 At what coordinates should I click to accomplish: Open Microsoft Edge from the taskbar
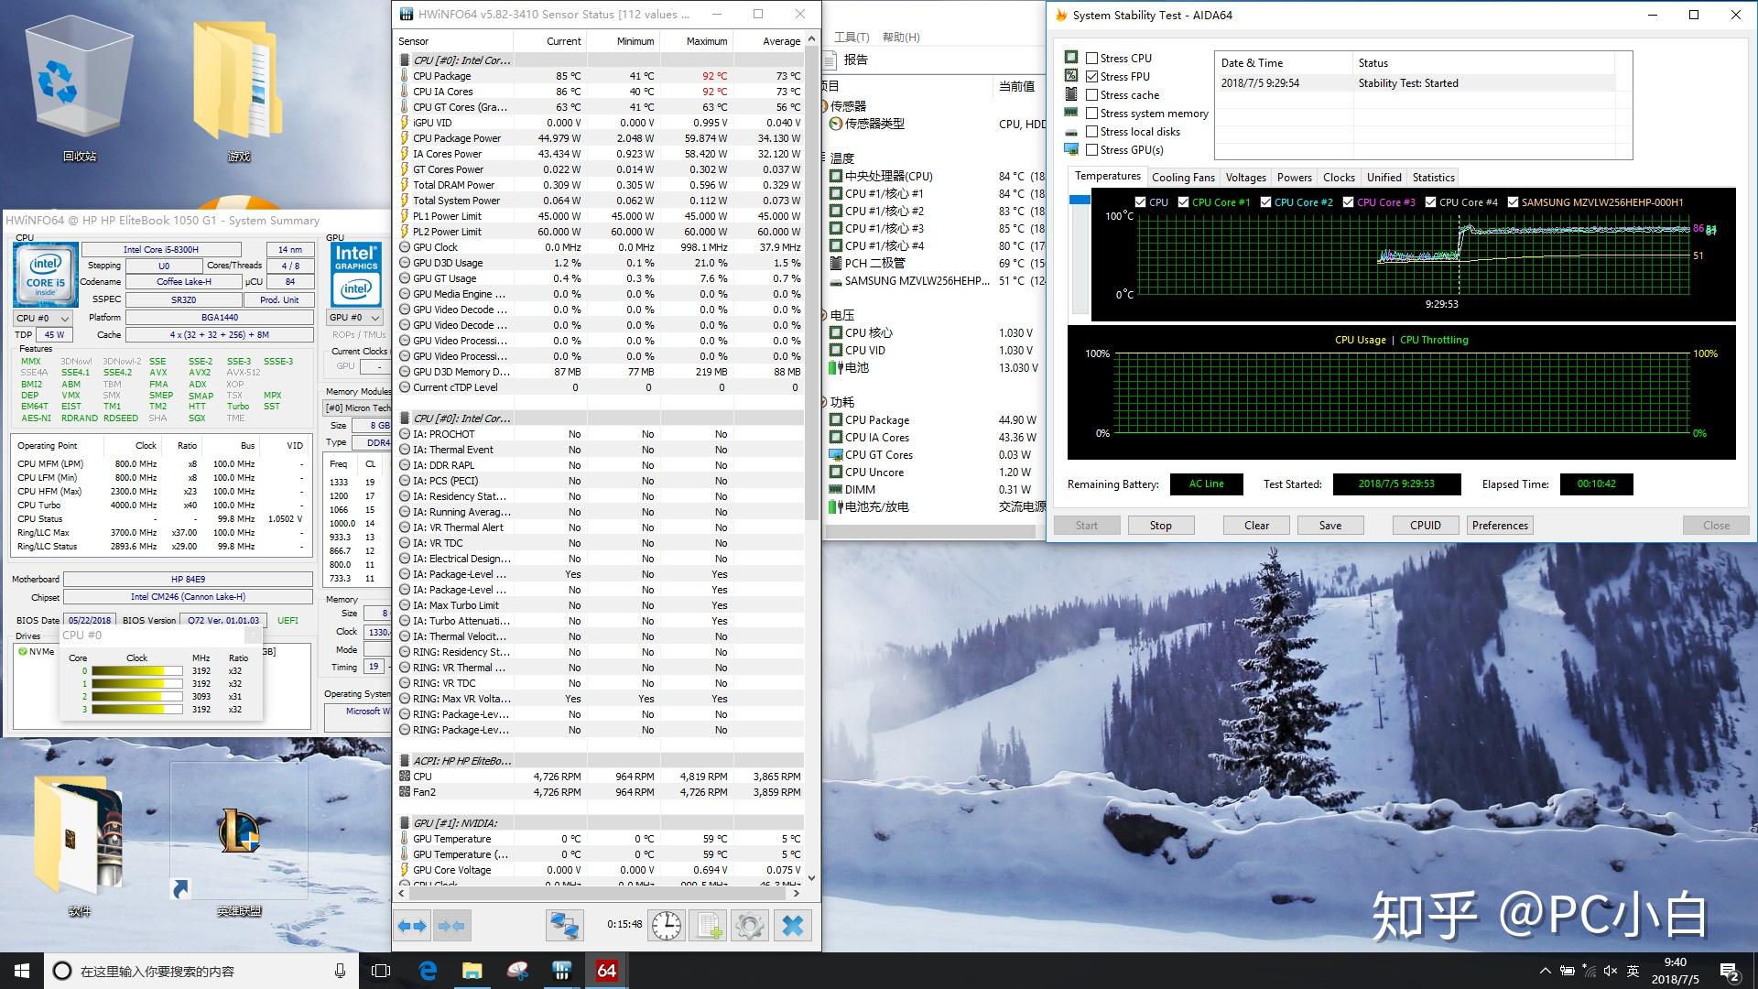pyautogui.click(x=428, y=971)
